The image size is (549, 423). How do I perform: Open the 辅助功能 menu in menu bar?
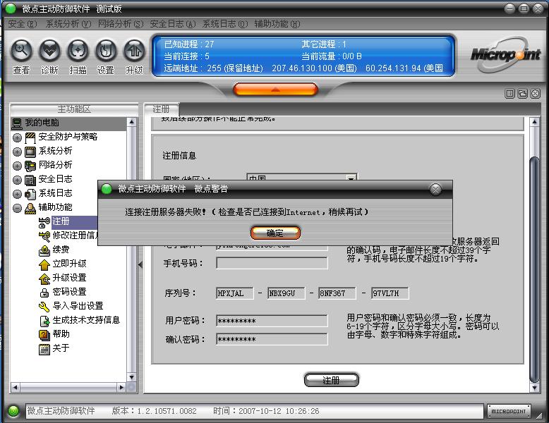point(271,24)
